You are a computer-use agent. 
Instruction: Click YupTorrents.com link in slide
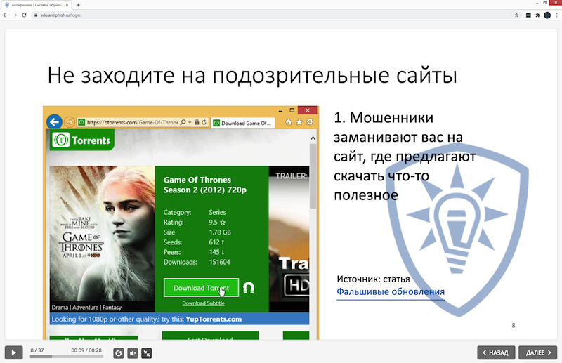[x=214, y=319]
